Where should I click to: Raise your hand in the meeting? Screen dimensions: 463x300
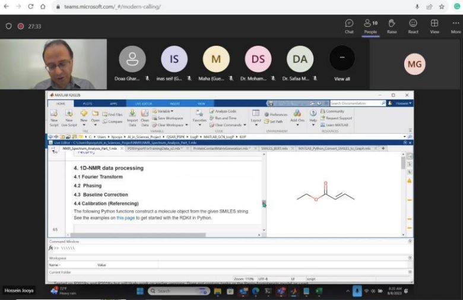[392, 26]
